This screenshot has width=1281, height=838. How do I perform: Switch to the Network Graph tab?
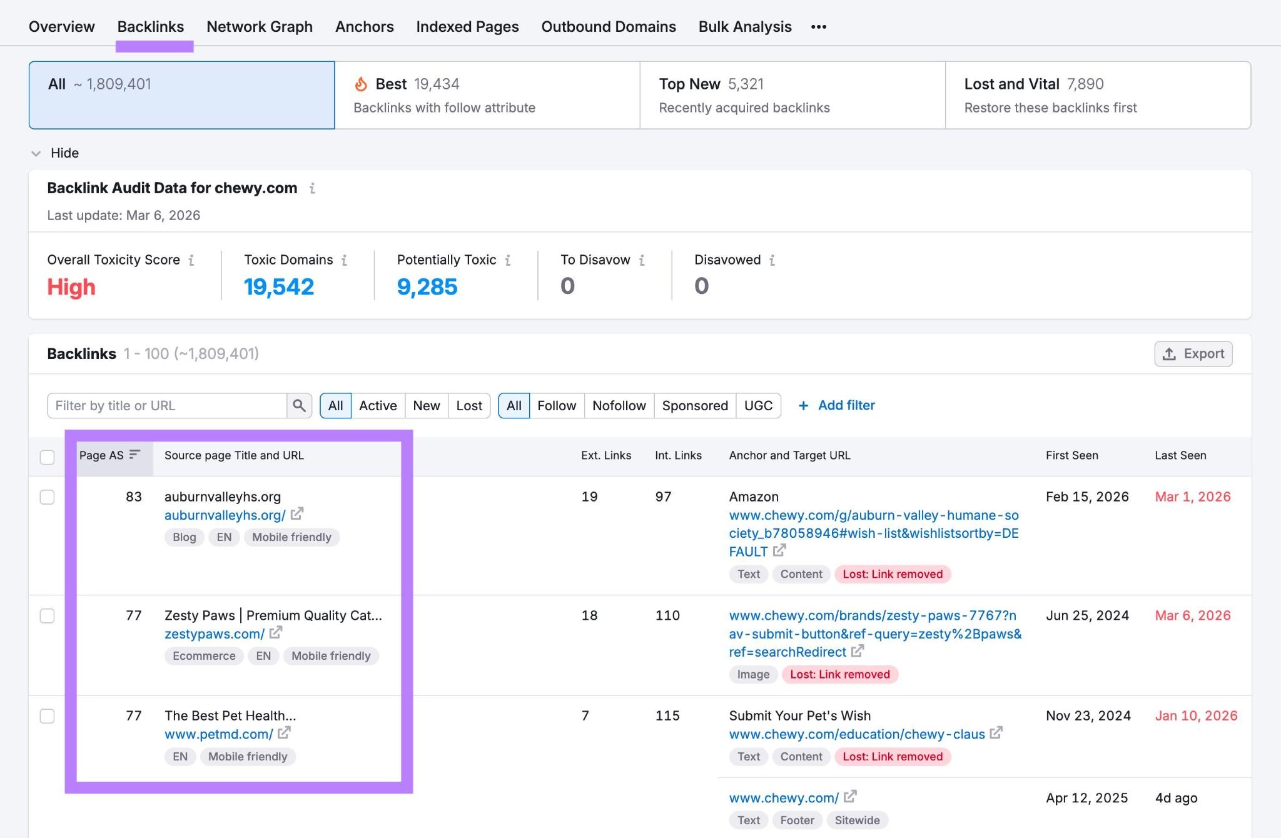pos(259,26)
